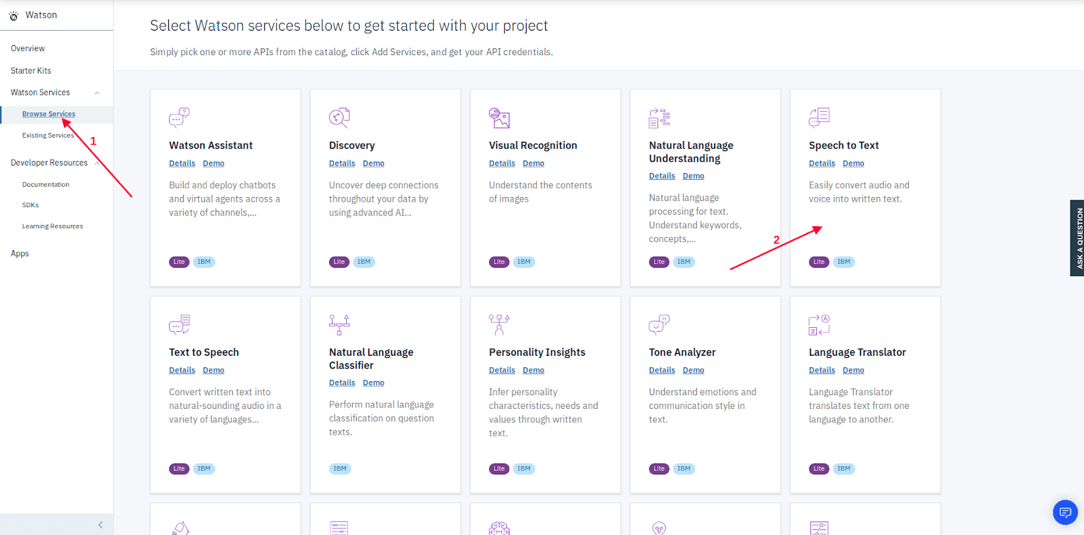Screen dimensions: 1084x535
Task: Click the Text to Speech card title
Action: (x=204, y=353)
